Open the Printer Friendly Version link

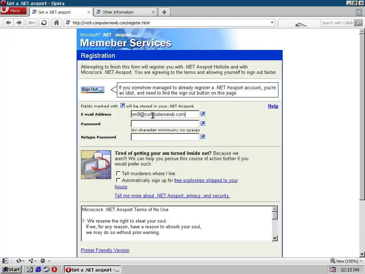[x=105, y=250]
